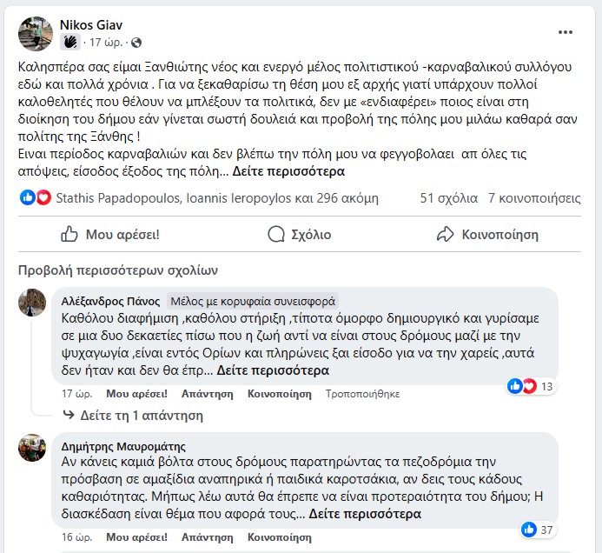This screenshot has height=553, width=602.
Task: Show more comments via Προβολή περισσότερων σχολίων
Action: [117, 270]
